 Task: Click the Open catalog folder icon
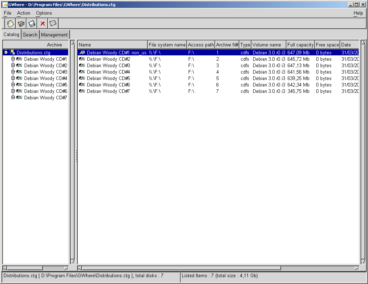21,24
